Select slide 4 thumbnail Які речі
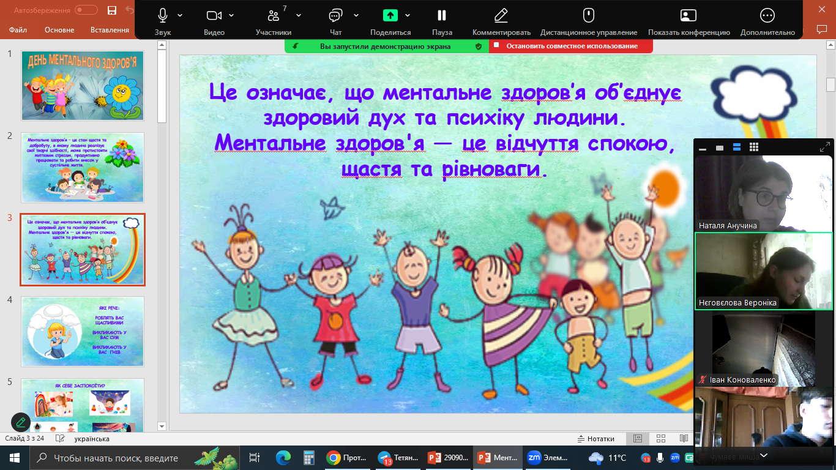 [x=83, y=332]
